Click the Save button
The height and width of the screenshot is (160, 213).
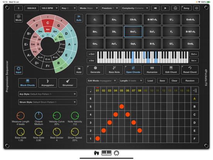click(x=162, y=81)
